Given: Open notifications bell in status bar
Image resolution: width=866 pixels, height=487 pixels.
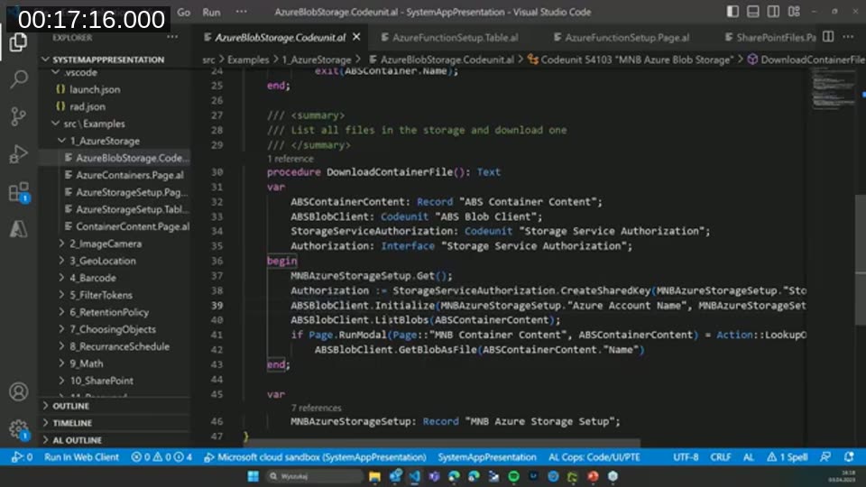Looking at the screenshot, I should [849, 457].
